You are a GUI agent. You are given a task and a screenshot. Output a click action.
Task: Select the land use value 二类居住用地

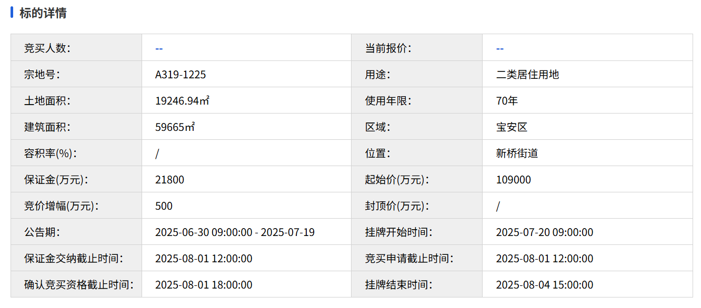pyautogui.click(x=527, y=75)
